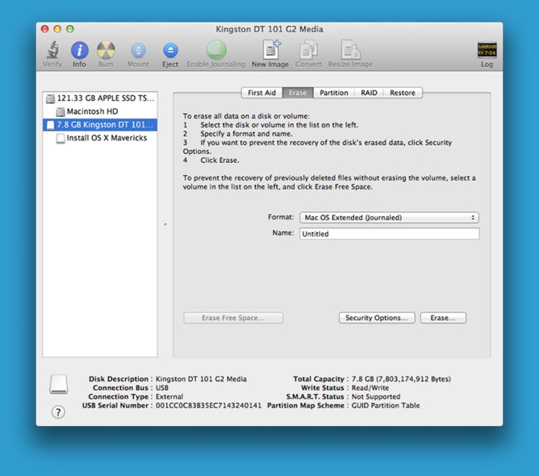Click the Erase Free Space button

coord(233,318)
